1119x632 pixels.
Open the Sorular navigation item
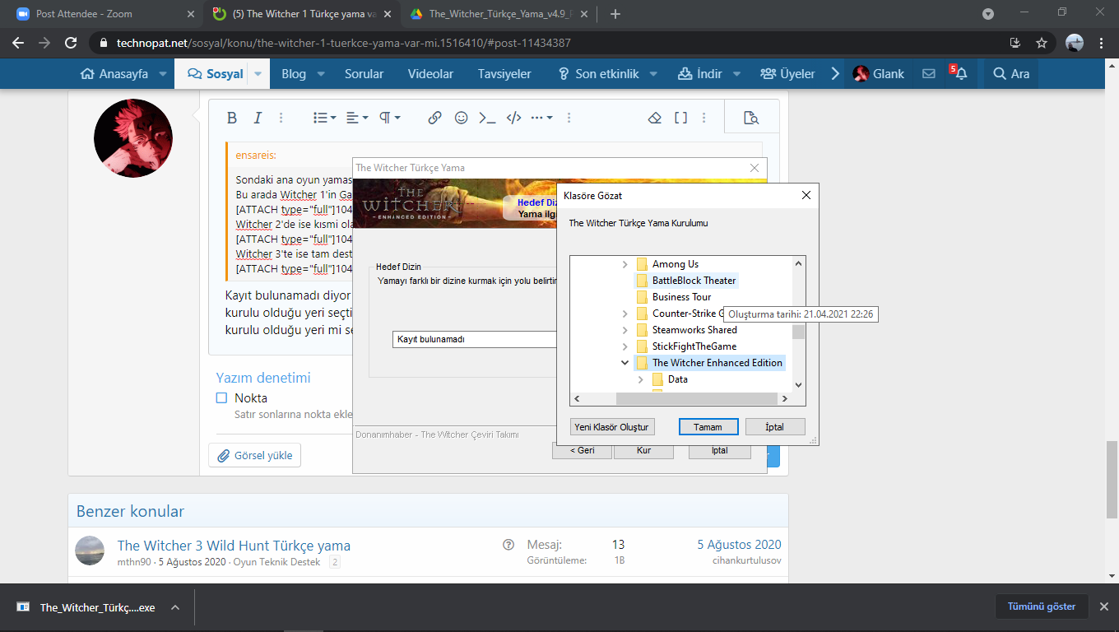(x=364, y=74)
